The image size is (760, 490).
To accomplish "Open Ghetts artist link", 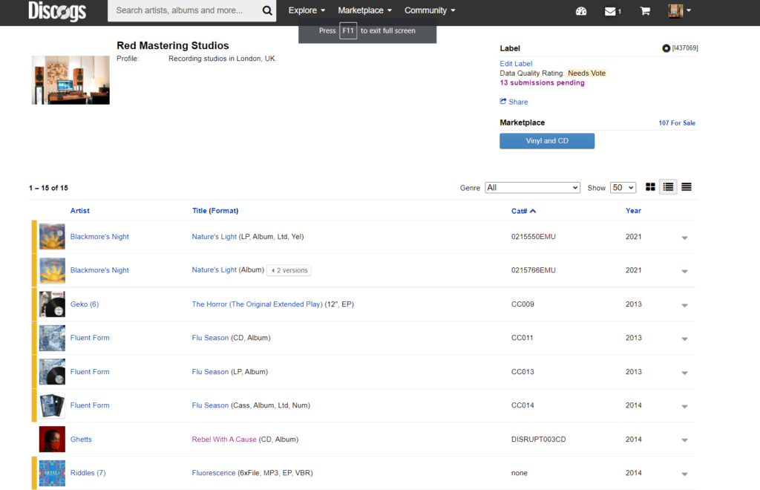I will click(x=81, y=439).
